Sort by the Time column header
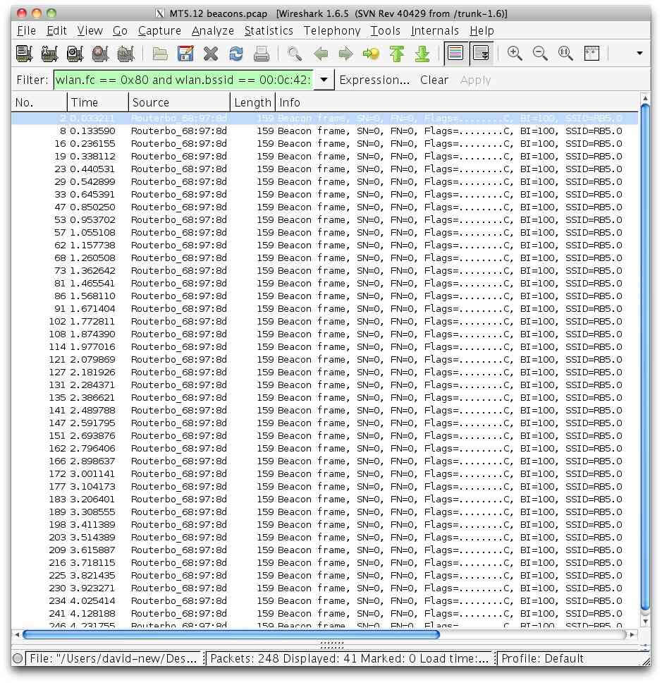The image size is (662, 683). pos(98,102)
